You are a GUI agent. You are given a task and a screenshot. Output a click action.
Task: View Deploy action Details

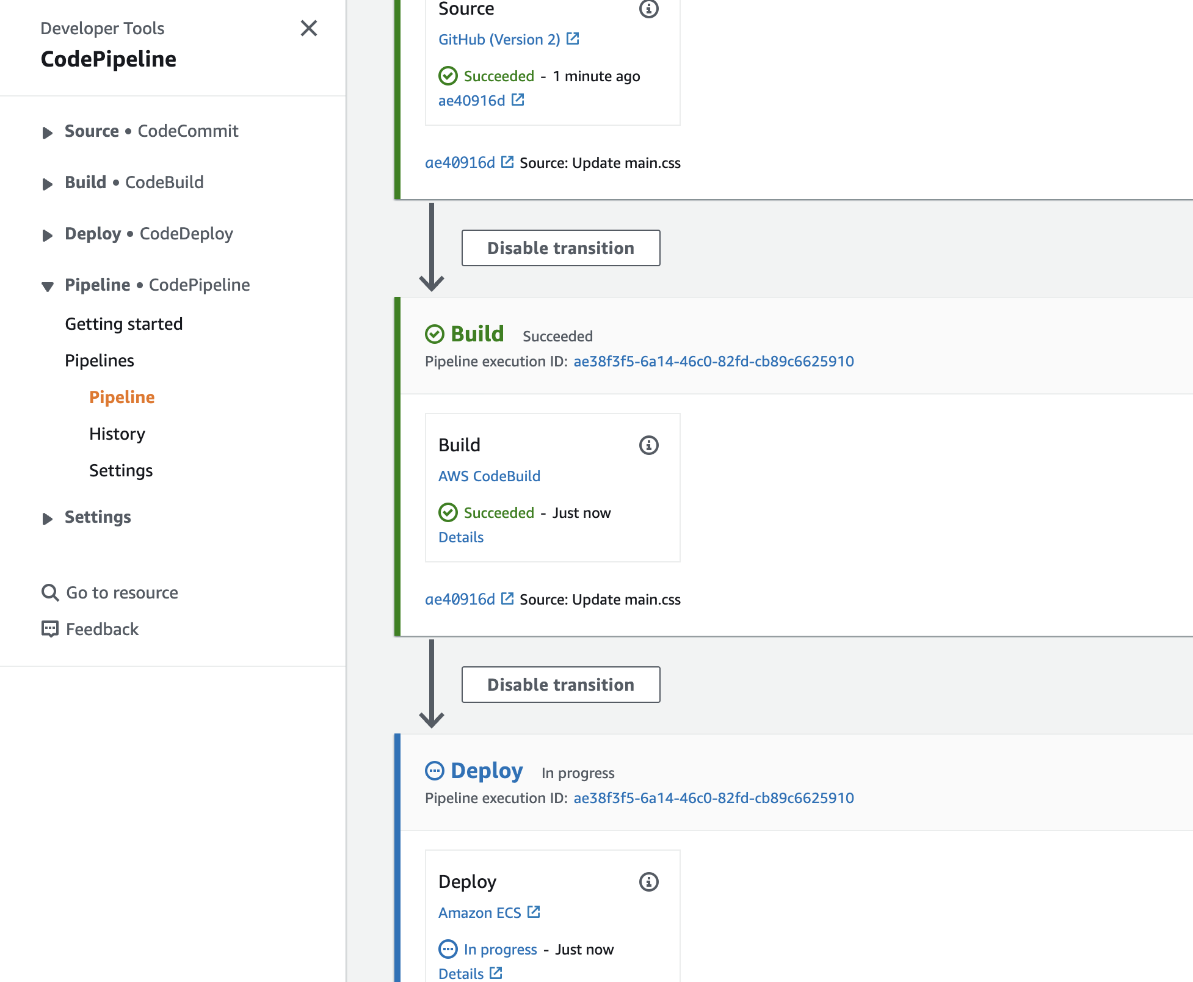461,973
